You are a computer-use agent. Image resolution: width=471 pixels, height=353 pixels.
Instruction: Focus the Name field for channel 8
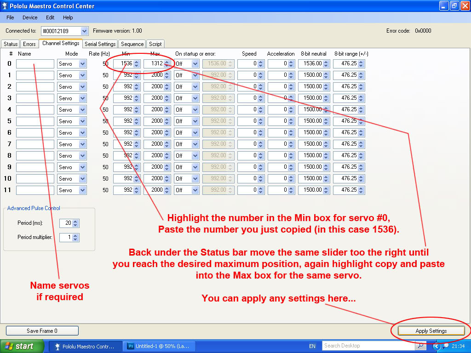35,155
